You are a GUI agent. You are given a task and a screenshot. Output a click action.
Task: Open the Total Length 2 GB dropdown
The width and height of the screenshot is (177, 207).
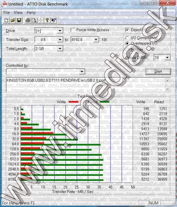tap(60, 49)
